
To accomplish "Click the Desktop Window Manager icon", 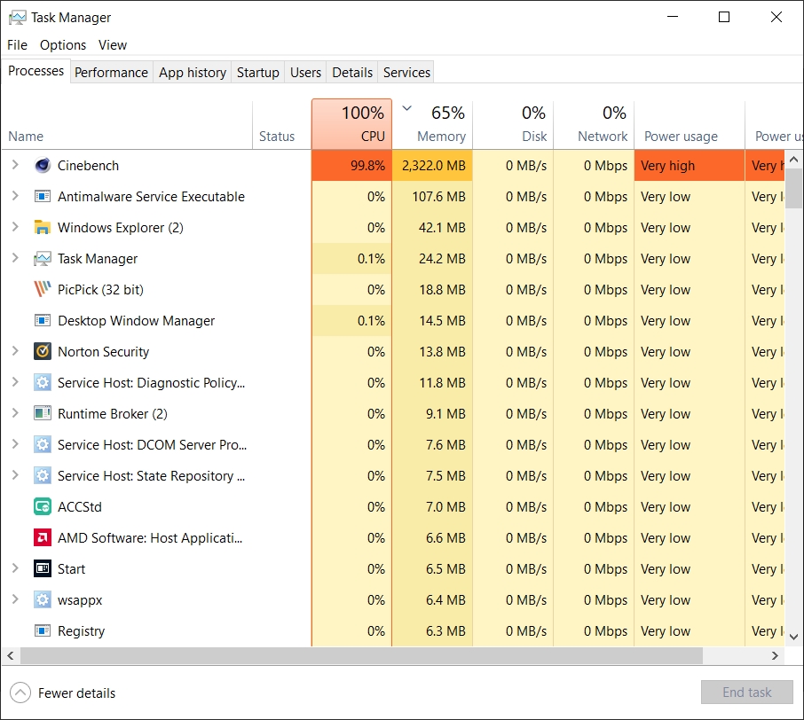I will tap(43, 321).
